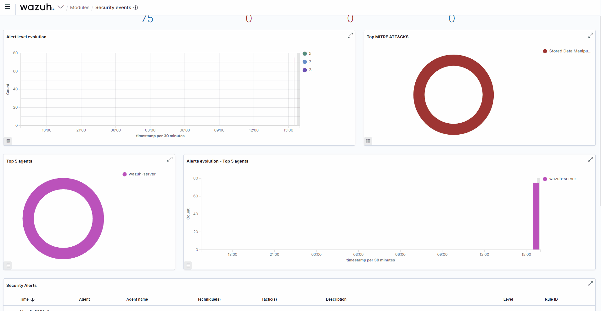Expand the Alert level evolution chart to fullscreen
The width and height of the screenshot is (601, 311).
point(350,35)
